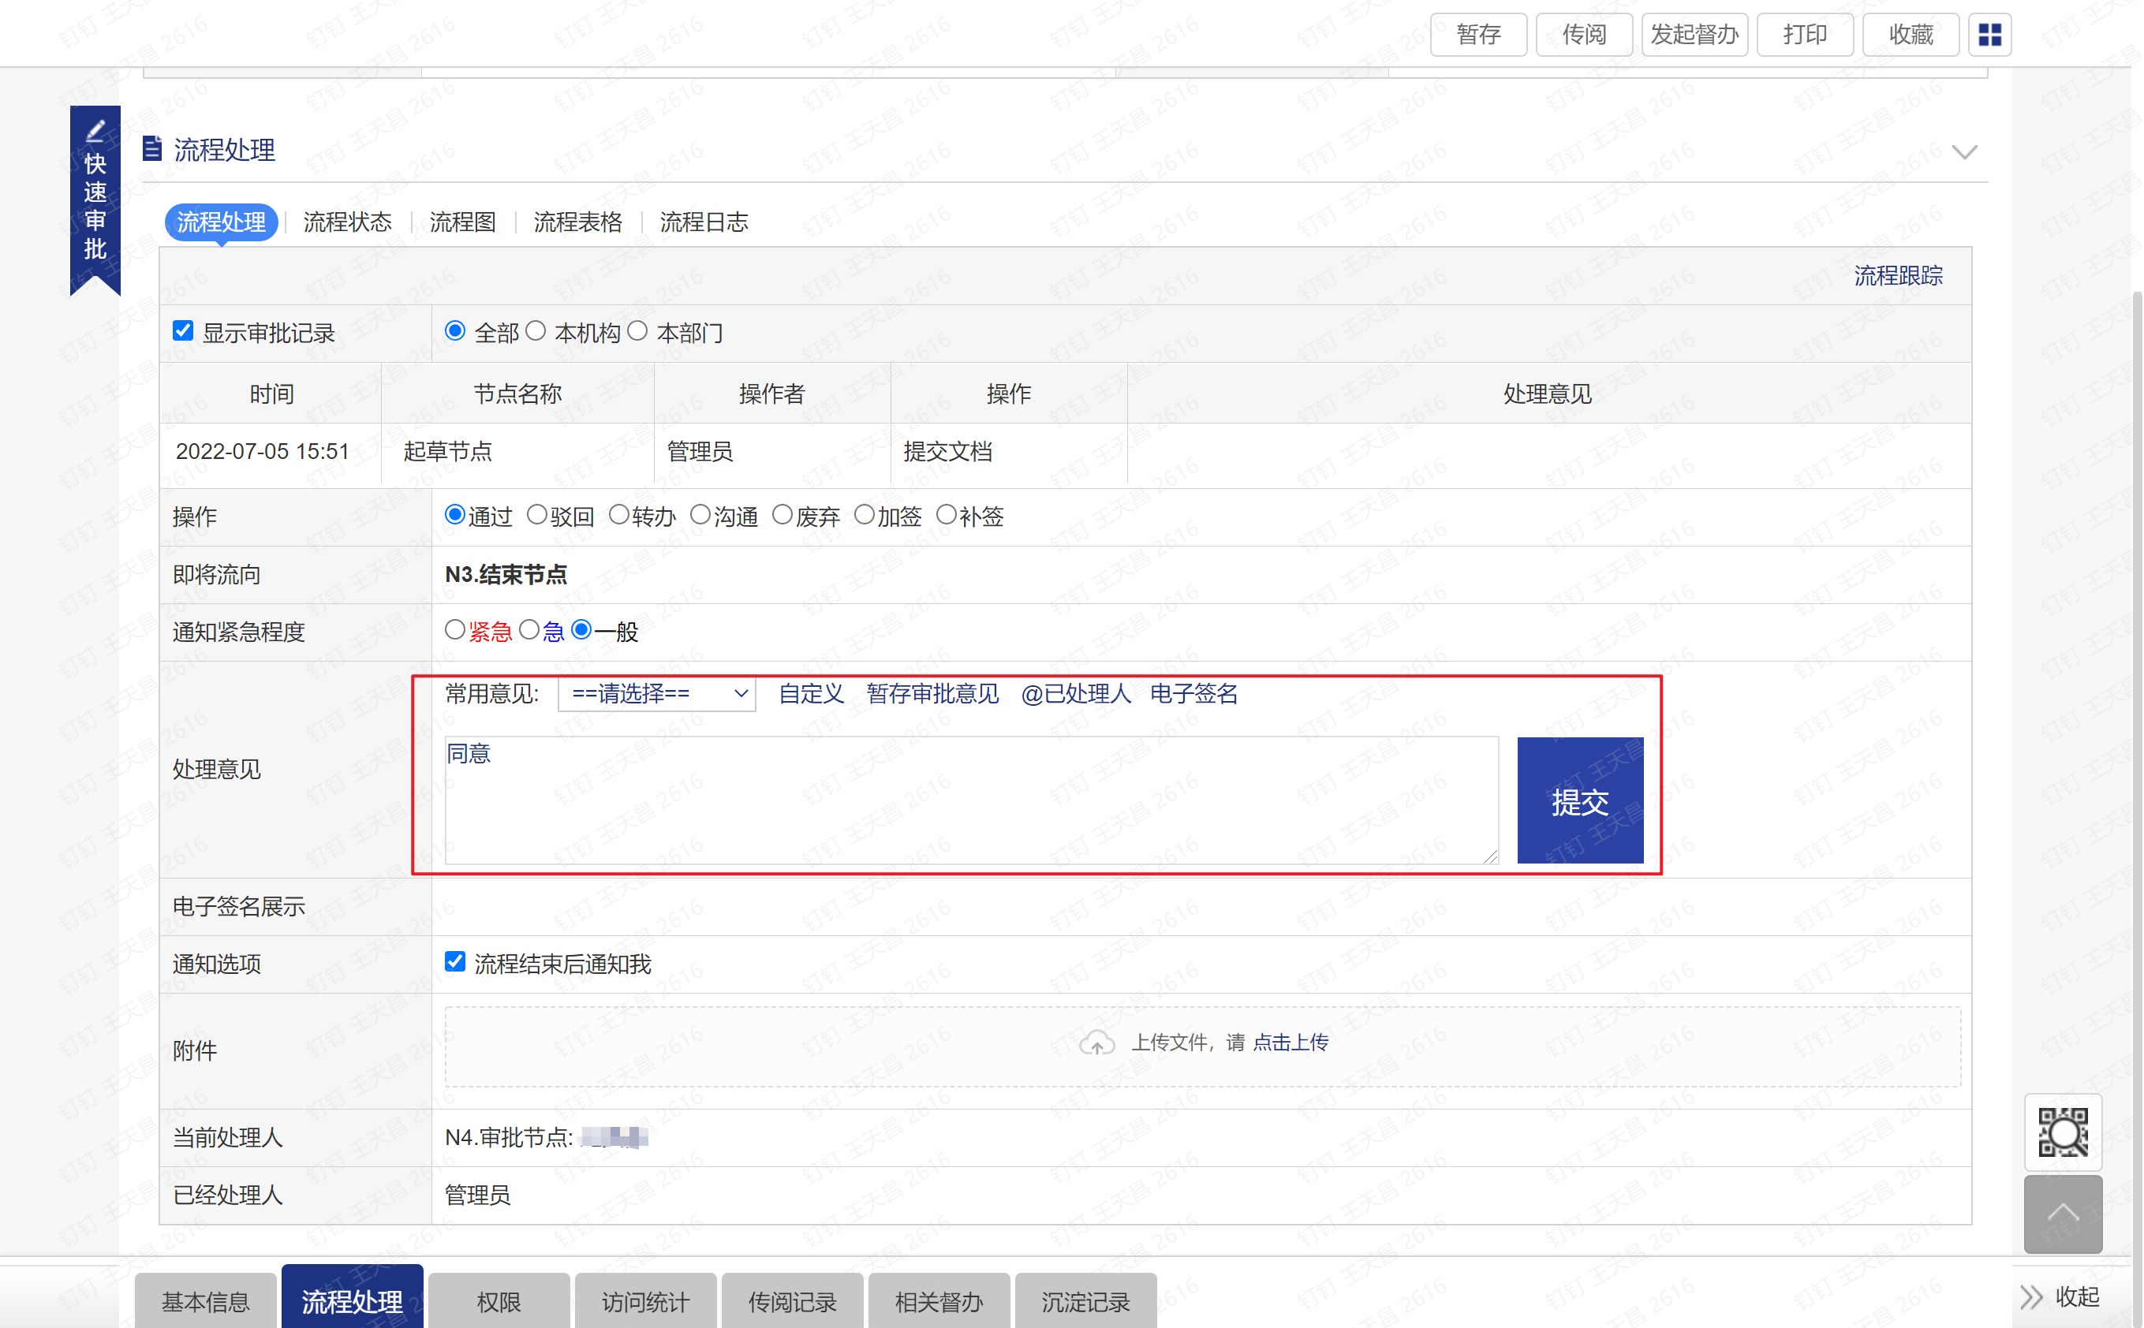Click the blue 提交 button

tap(1579, 801)
